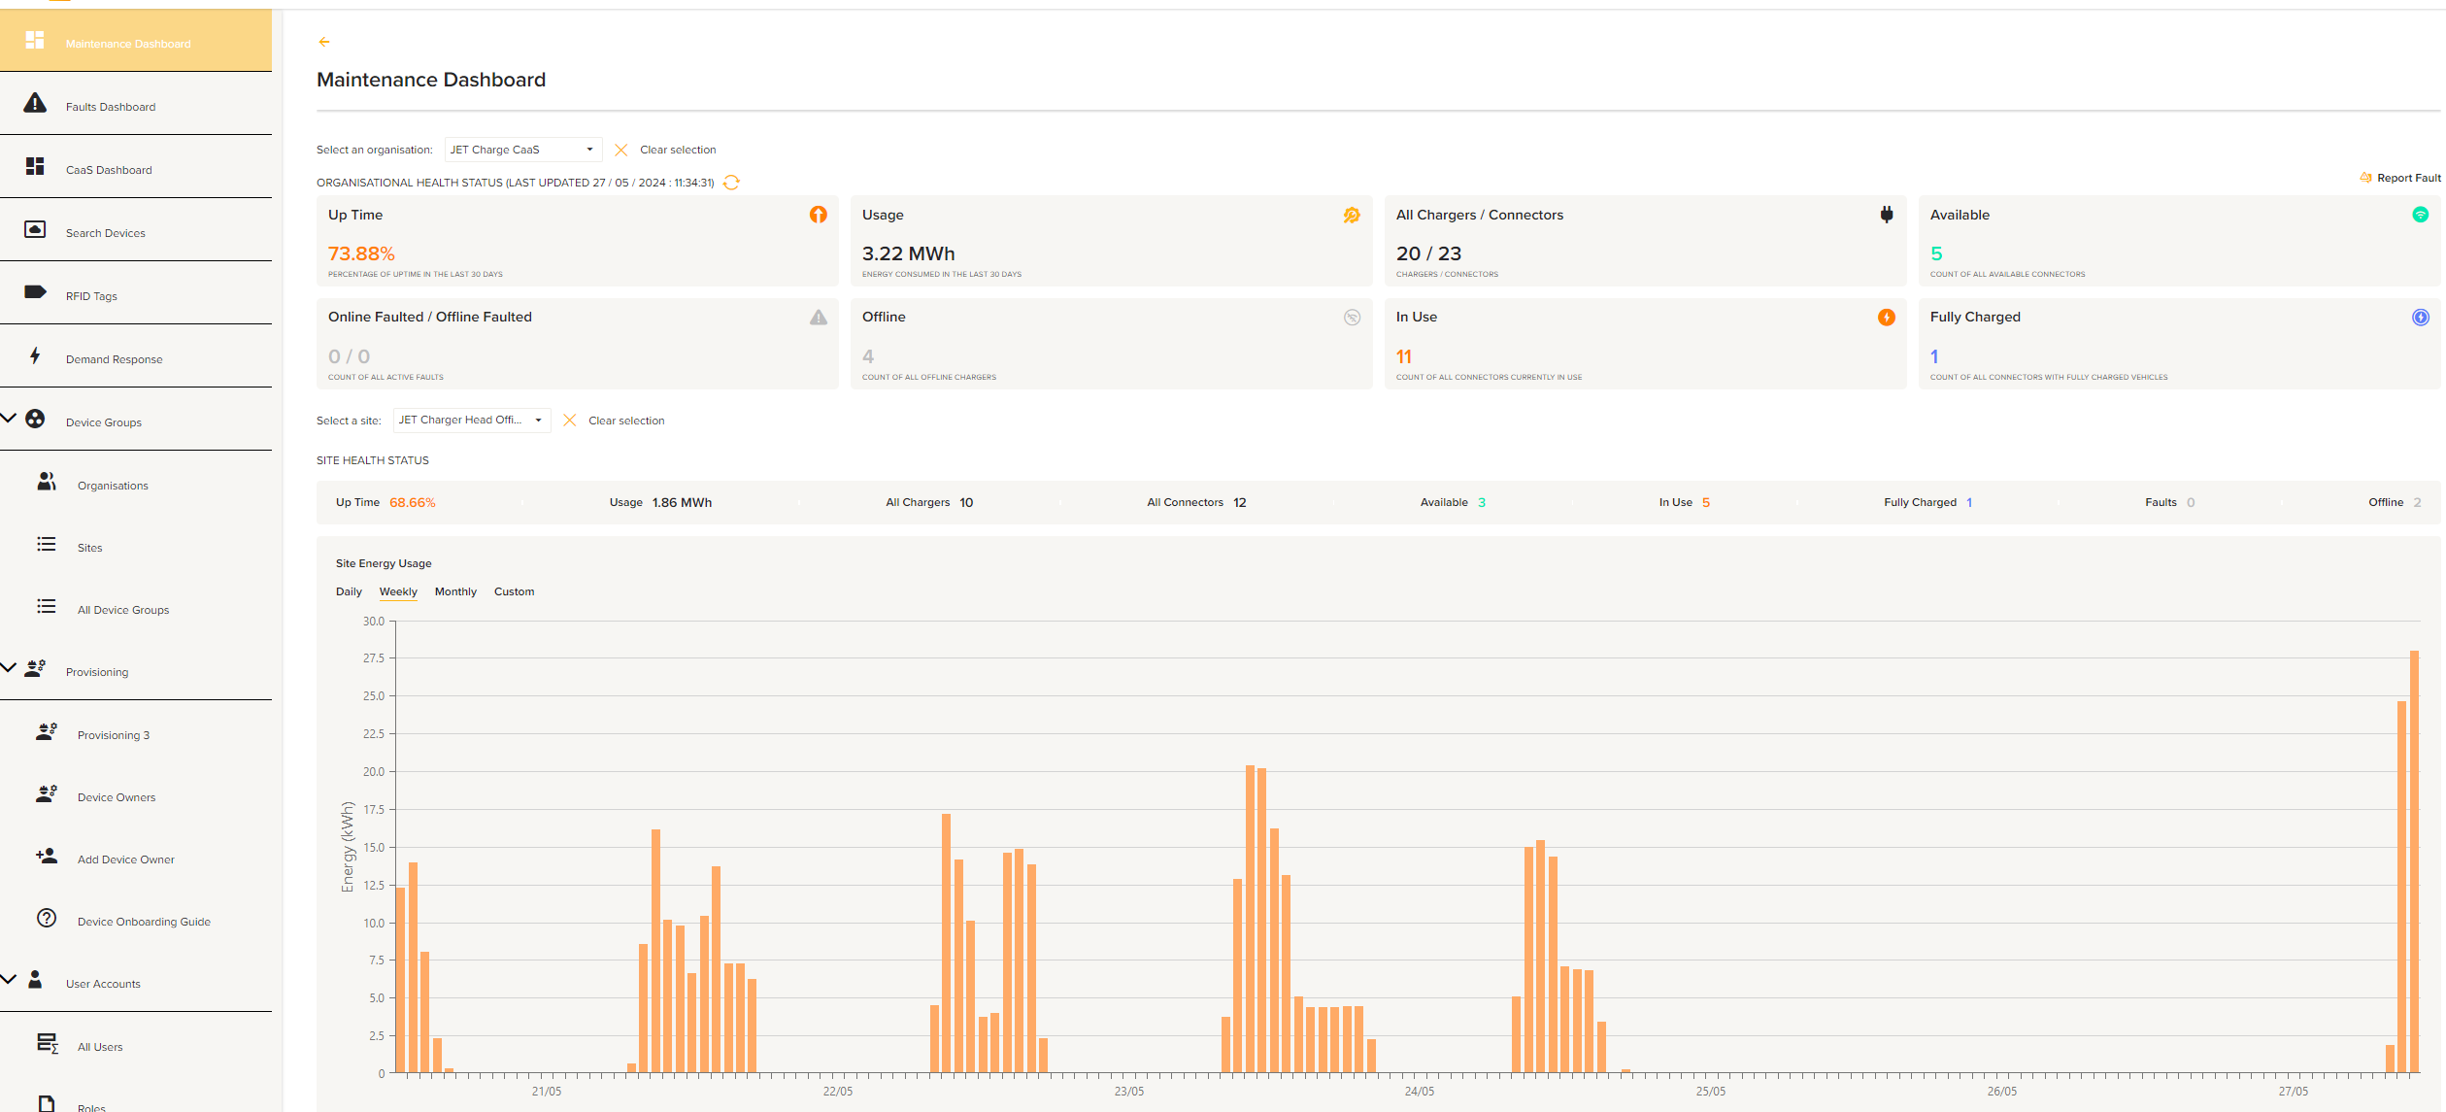Click the In Use orange bolt icon
The width and height of the screenshot is (2446, 1112).
(x=1886, y=318)
